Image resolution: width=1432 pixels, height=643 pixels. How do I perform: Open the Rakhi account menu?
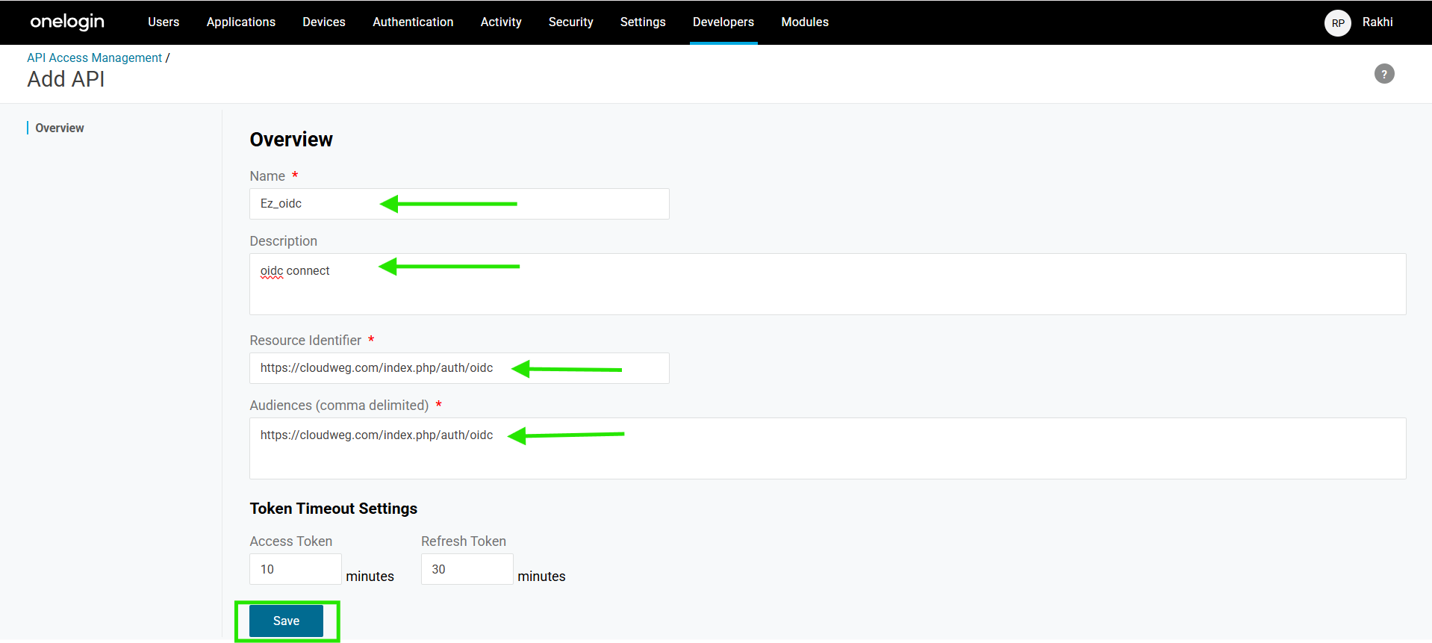[x=1377, y=22]
